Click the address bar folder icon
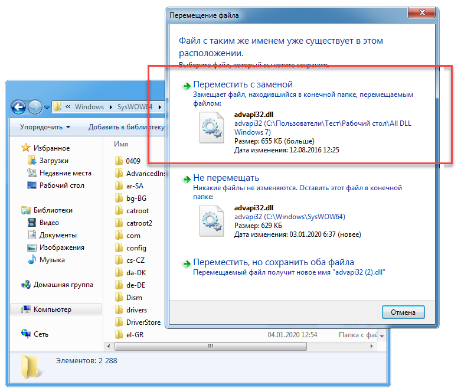This screenshot has height=391, width=461. tap(57, 106)
